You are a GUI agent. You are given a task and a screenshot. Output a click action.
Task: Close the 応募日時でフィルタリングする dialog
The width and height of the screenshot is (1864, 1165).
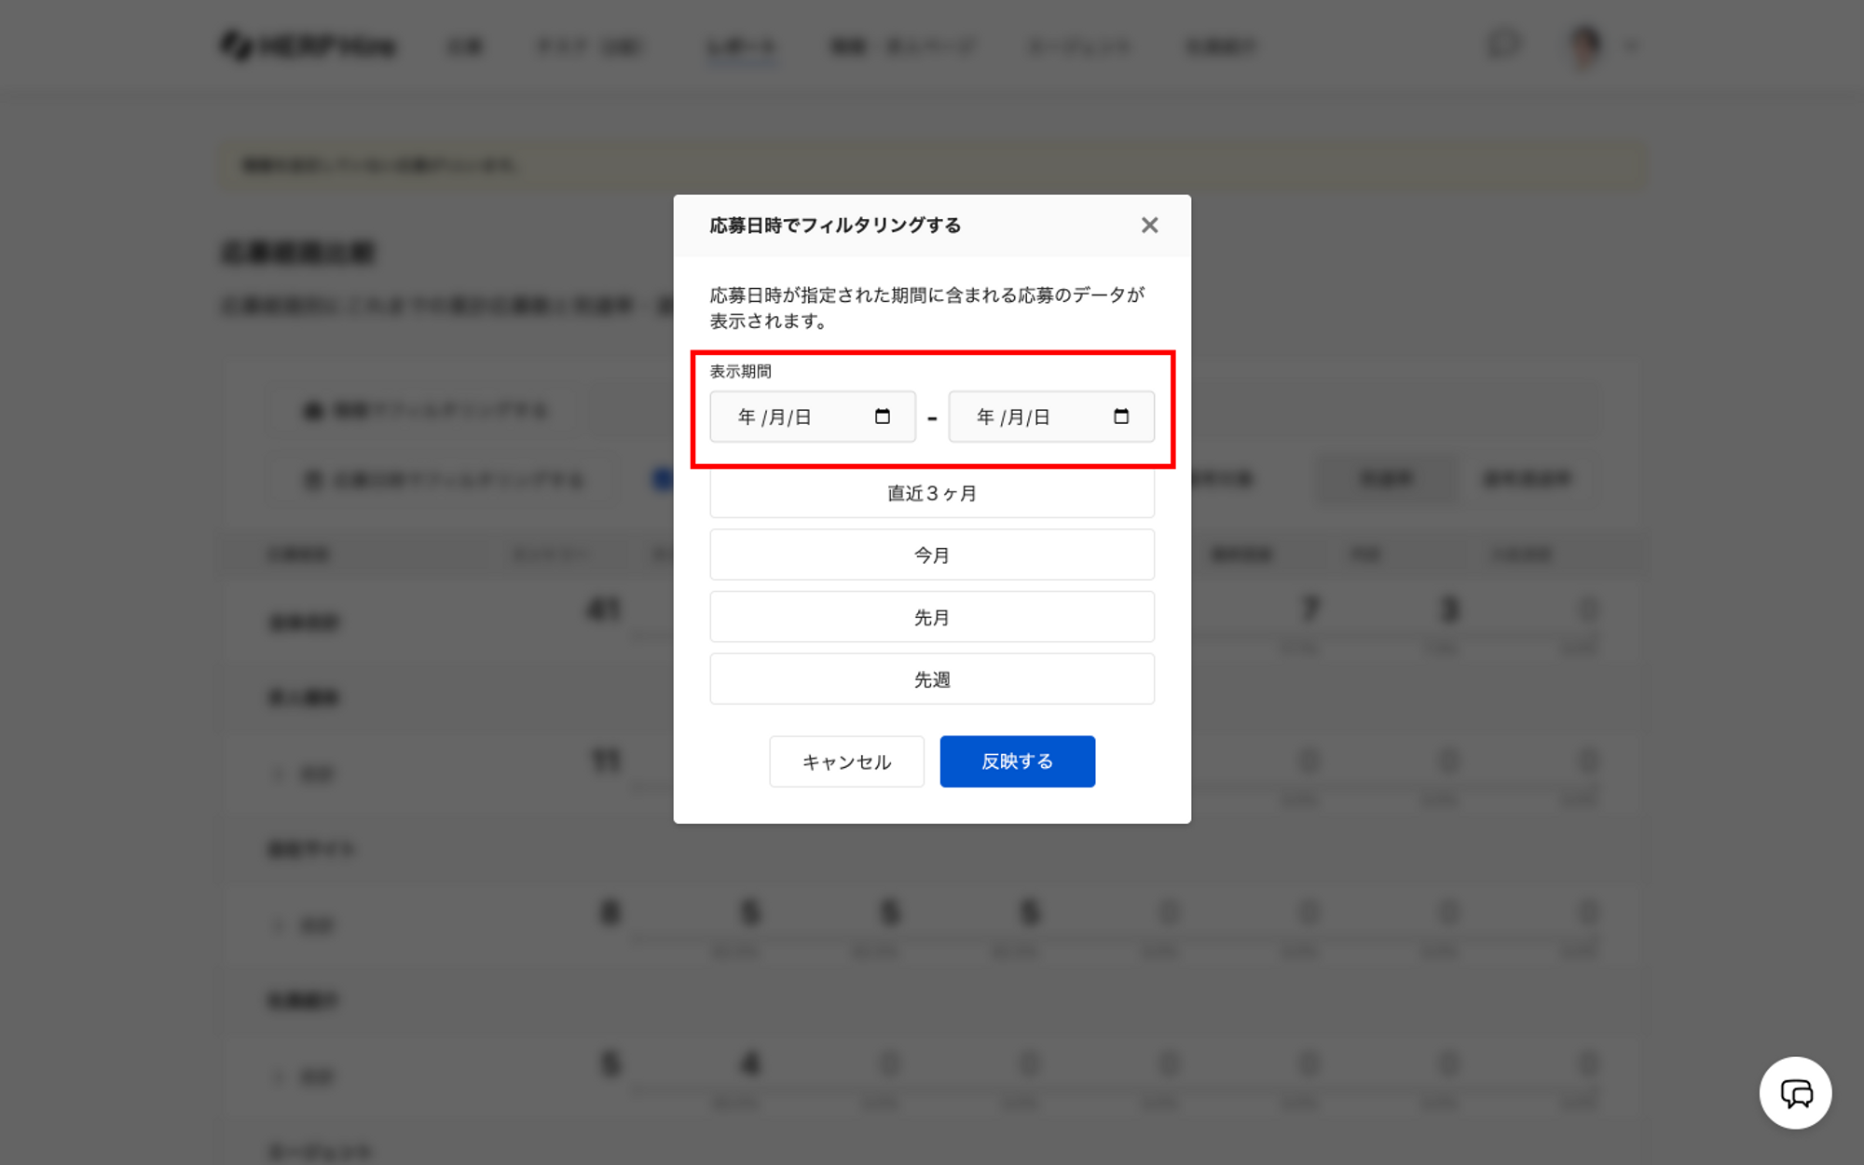[1149, 226]
